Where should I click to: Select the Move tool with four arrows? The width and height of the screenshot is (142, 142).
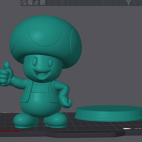tap(72, 2)
